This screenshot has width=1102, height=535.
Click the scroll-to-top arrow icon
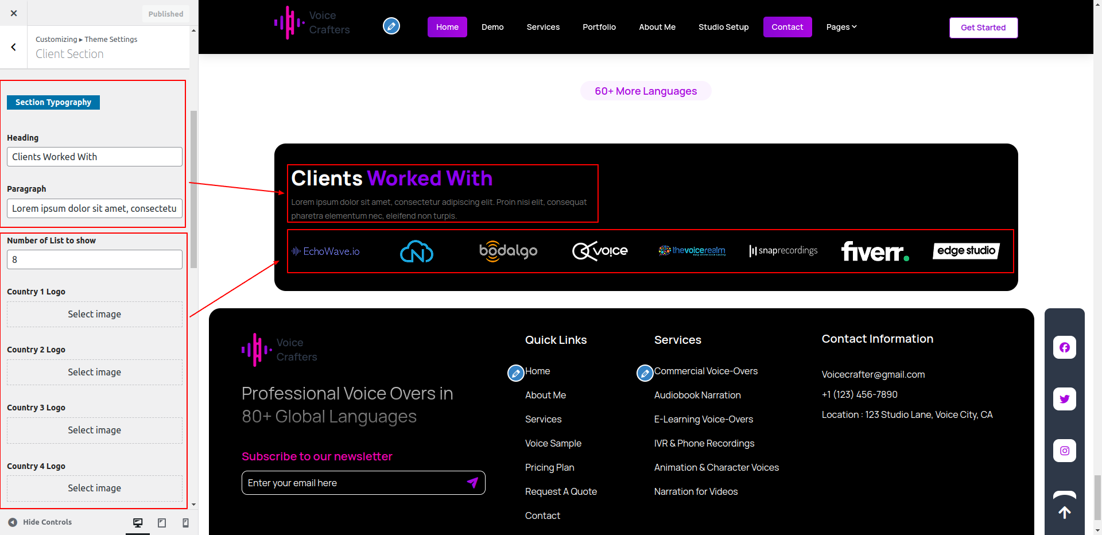(x=1064, y=512)
